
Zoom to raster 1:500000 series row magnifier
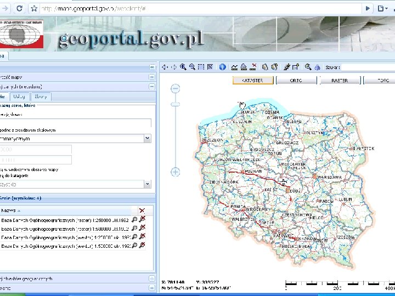click(134, 229)
